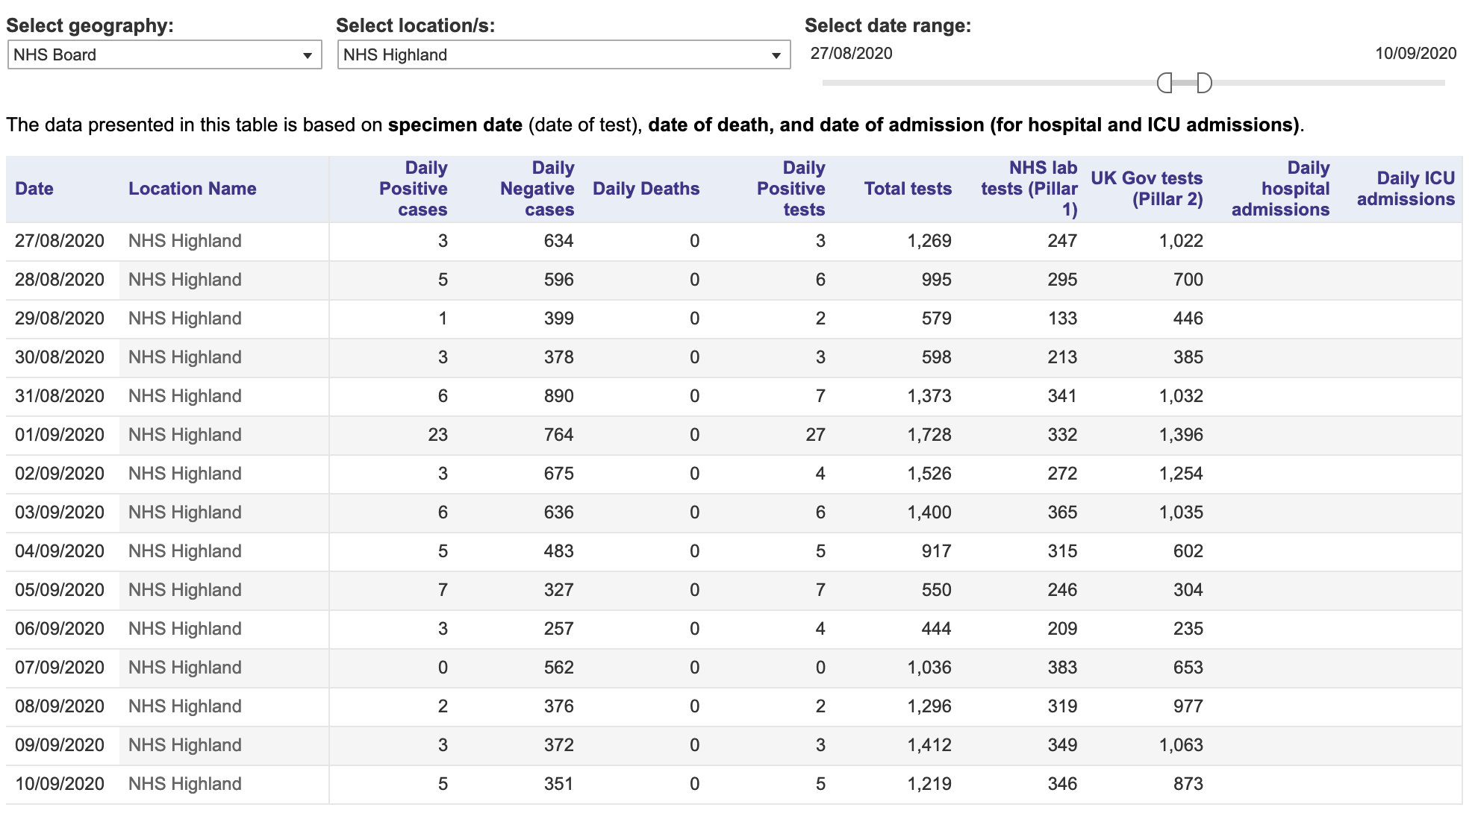Click the right date range slider handle
This screenshot has width=1475, height=819.
coord(1204,83)
